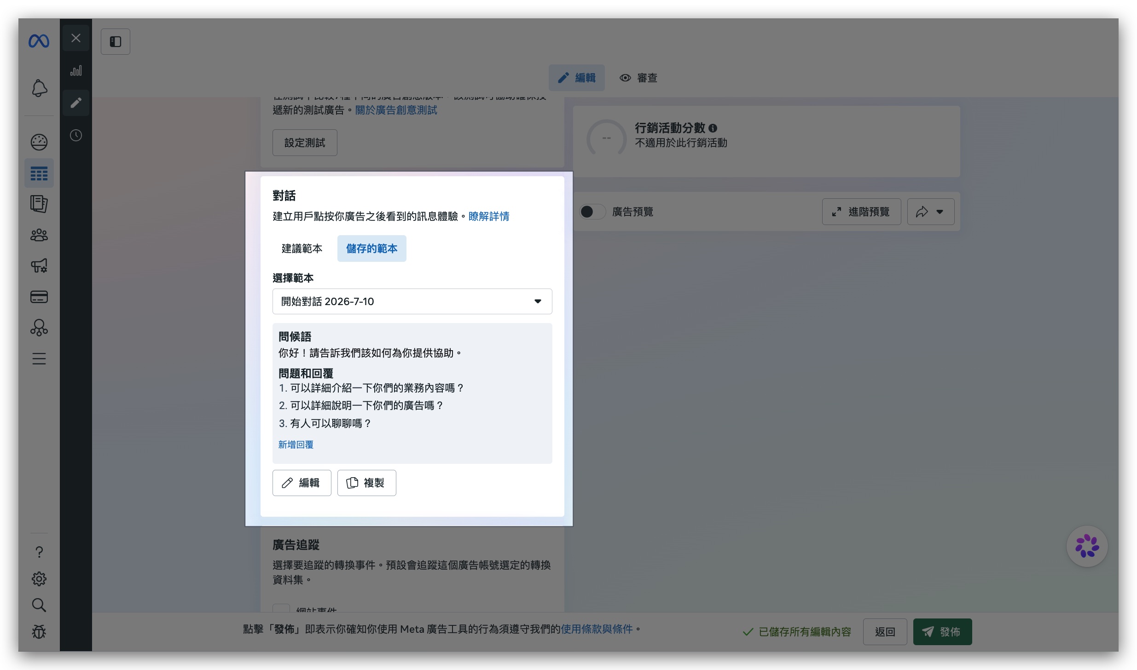Open the megaphone advertising settings icon
1137x670 pixels.
[39, 266]
